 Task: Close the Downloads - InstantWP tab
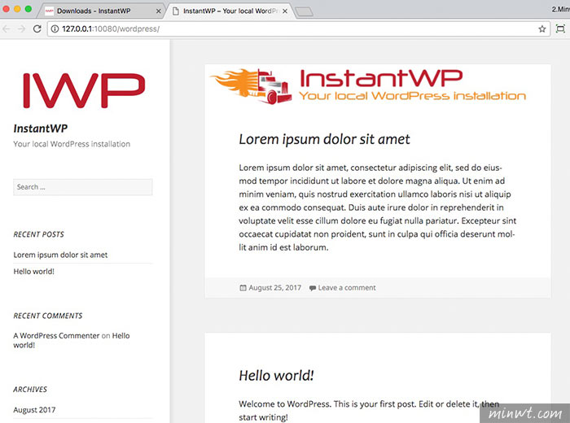(158, 11)
